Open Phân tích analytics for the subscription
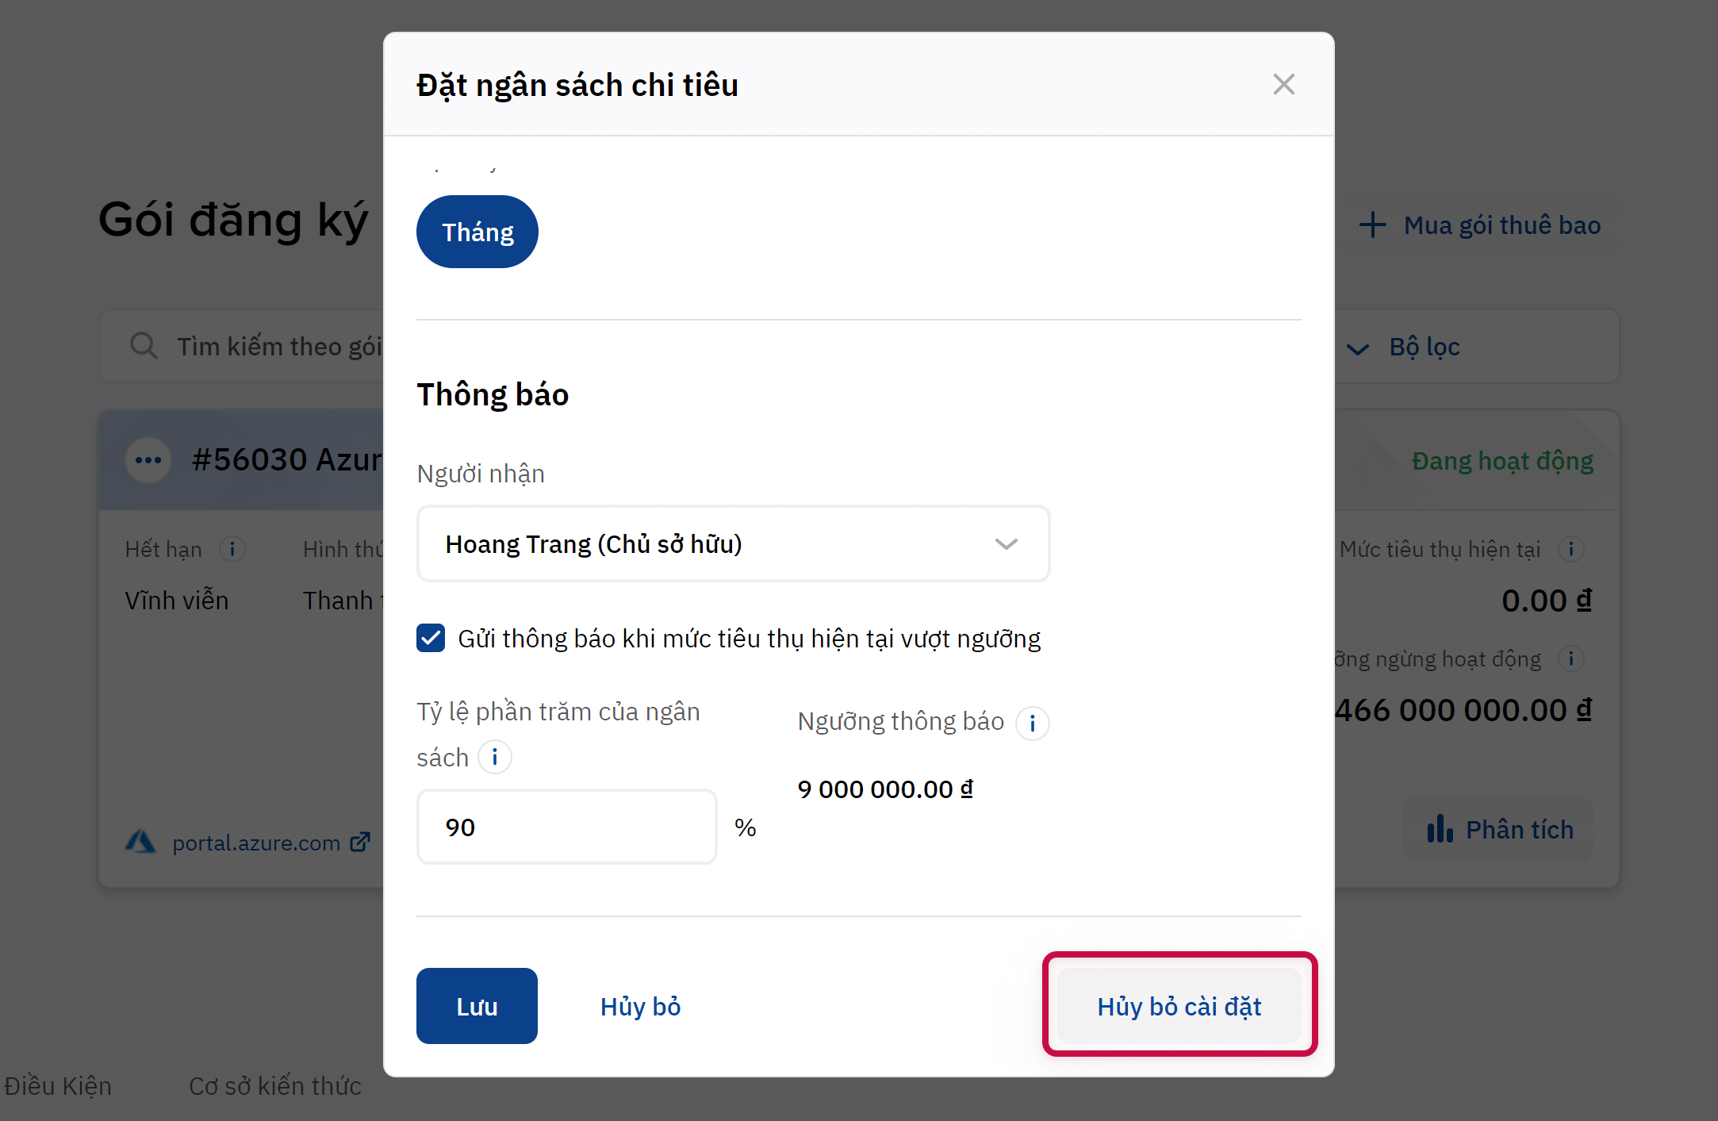This screenshot has width=1718, height=1121. [1499, 830]
